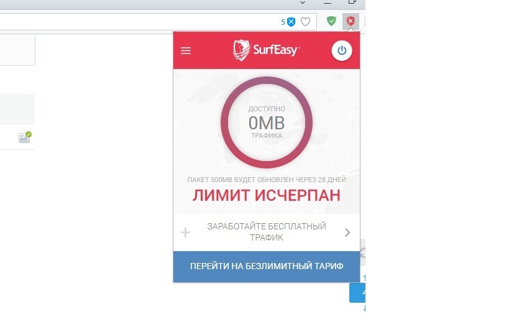Click the ПАКЕТ 500MB renewal notice
The width and height of the screenshot is (509, 322).
pyautogui.click(x=267, y=180)
